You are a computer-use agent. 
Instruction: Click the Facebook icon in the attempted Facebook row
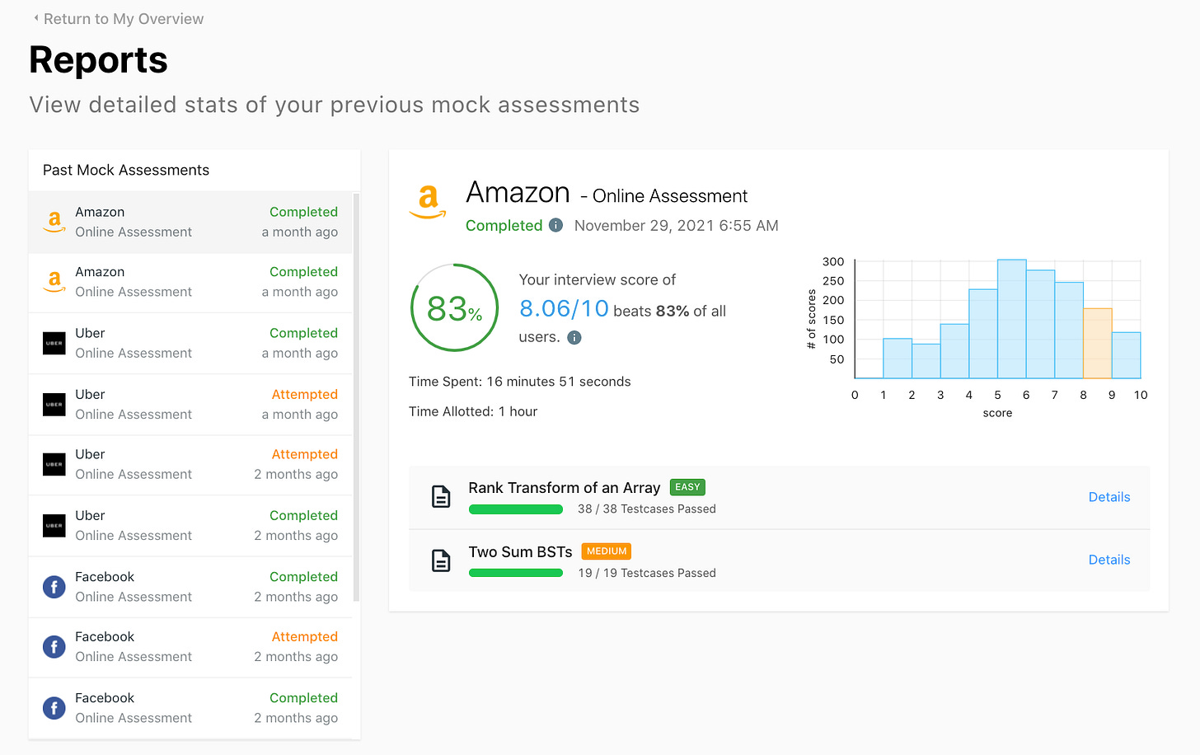[54, 647]
